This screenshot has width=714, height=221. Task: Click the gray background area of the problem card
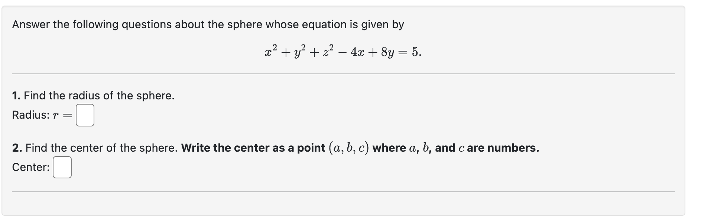pyautogui.click(x=594, y=111)
